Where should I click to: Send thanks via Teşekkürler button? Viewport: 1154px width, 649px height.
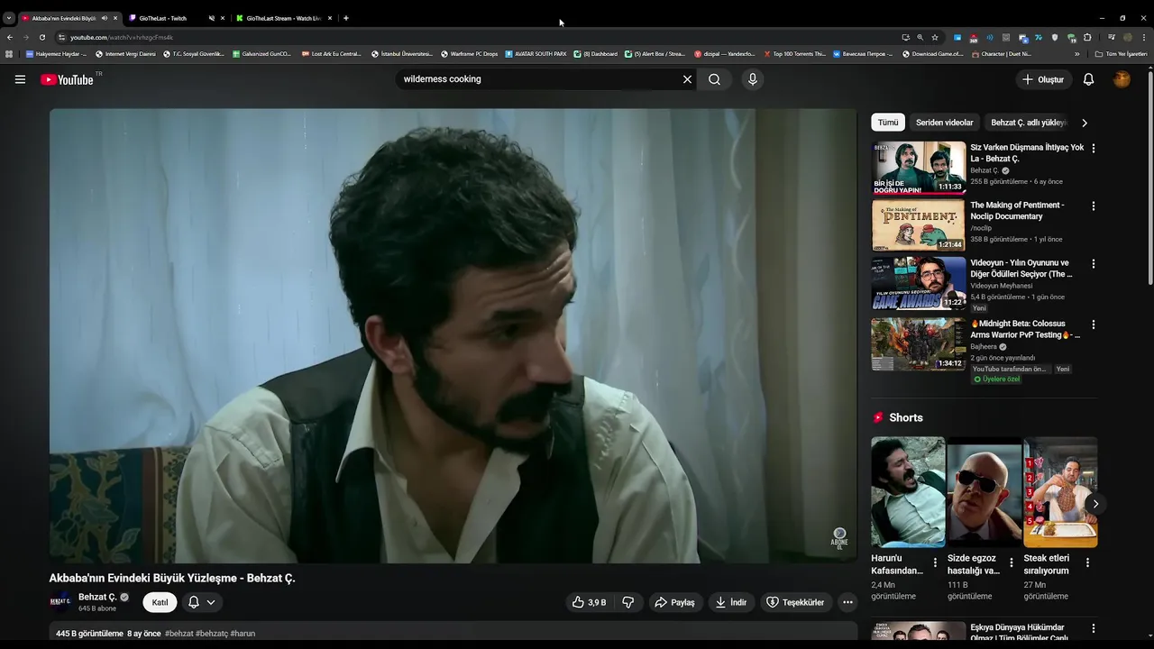(x=795, y=602)
